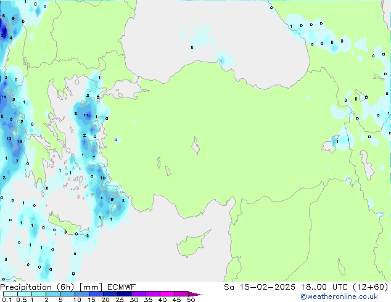Select the legend swatch between 20 and 25
The width and height of the screenshot is (391, 302).
pos(113,294)
